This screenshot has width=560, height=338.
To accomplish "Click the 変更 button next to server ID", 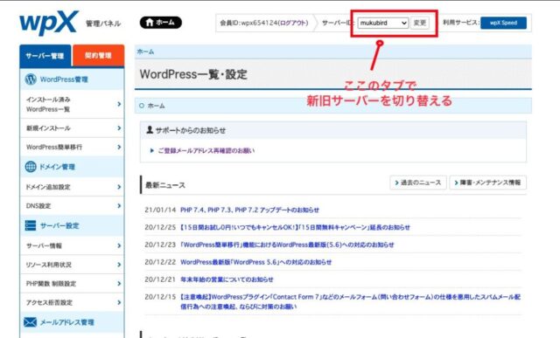I will pyautogui.click(x=420, y=23).
